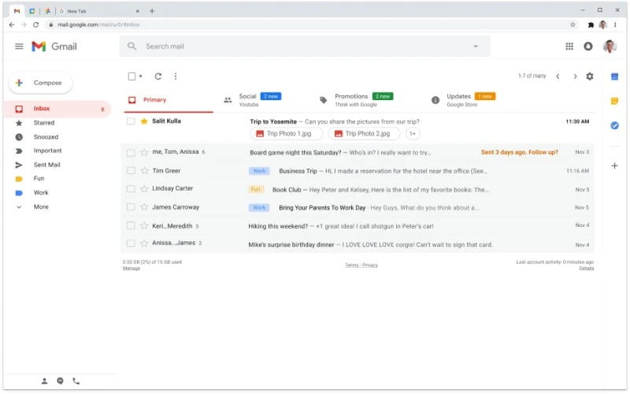Open the Privacy link in footer
Screen dimensions: 630x394
click(x=370, y=266)
